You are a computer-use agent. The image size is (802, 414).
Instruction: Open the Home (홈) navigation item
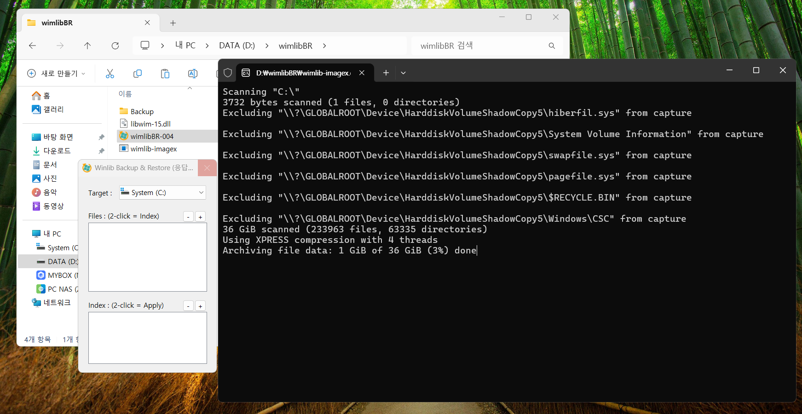click(41, 96)
